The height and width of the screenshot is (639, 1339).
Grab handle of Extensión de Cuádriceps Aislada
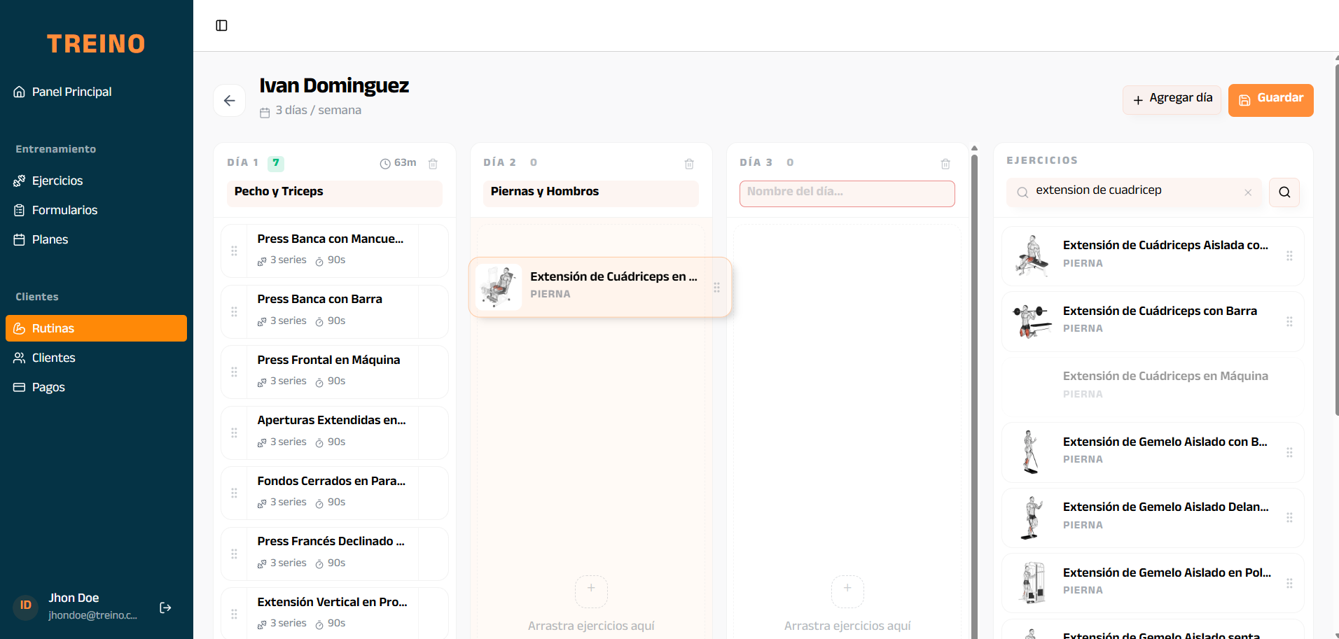tap(1289, 256)
